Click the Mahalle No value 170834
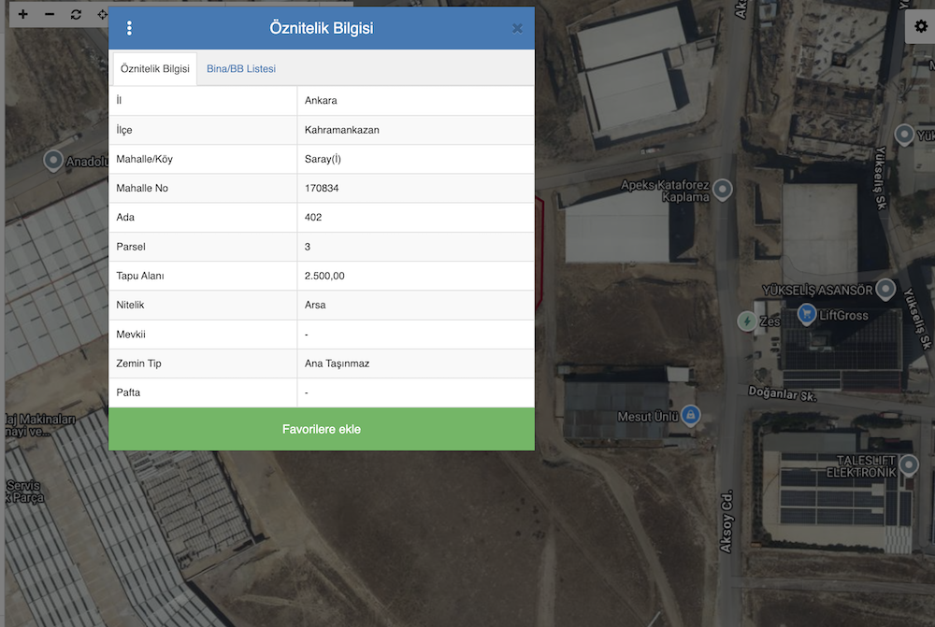The image size is (935, 627). pos(322,189)
